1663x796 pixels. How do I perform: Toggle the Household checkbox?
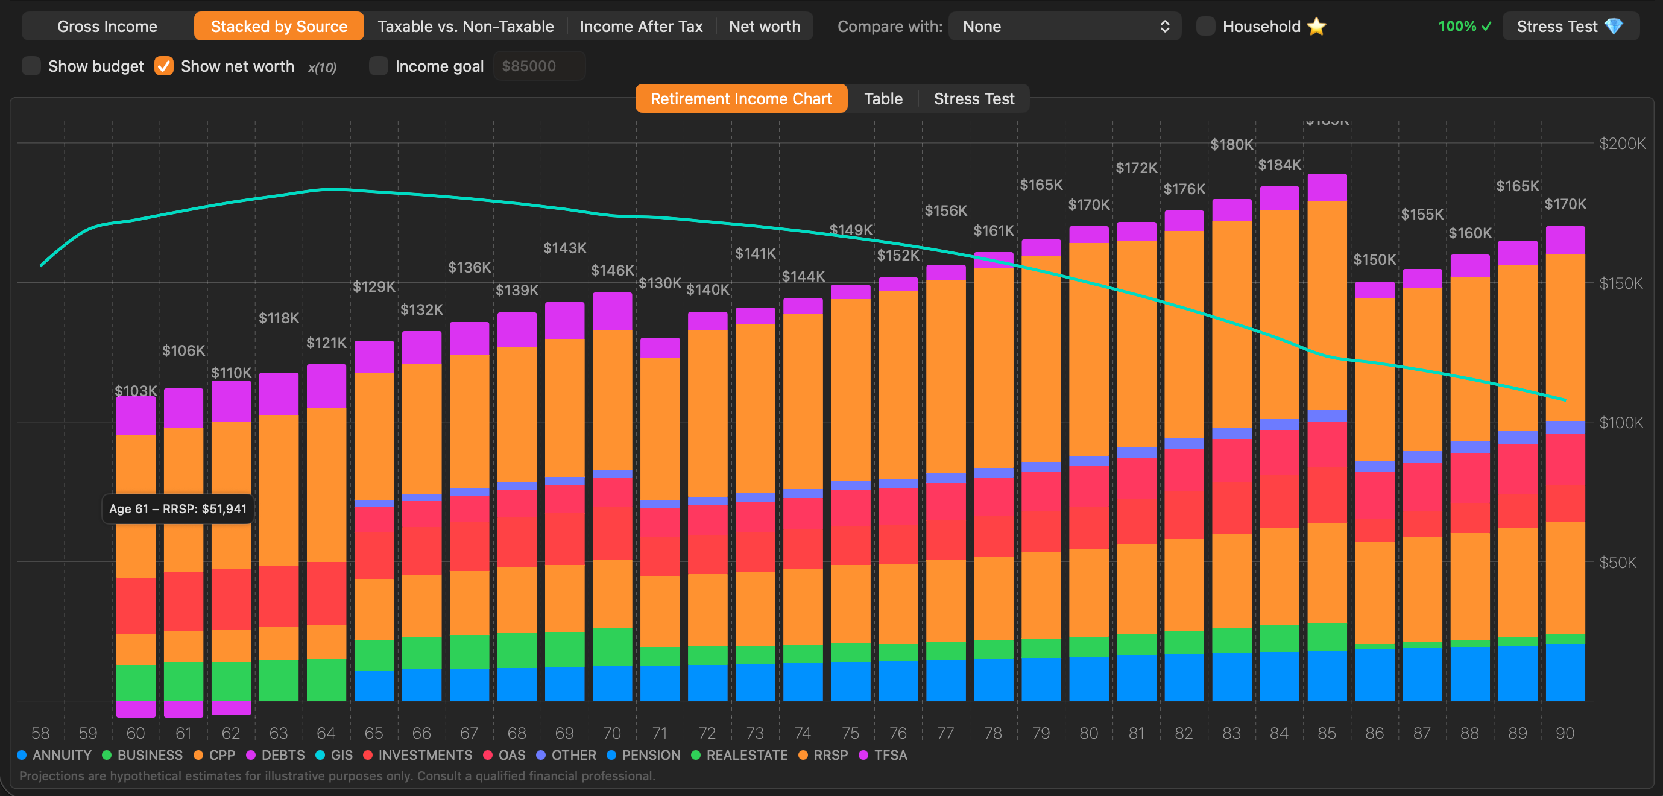1205,27
